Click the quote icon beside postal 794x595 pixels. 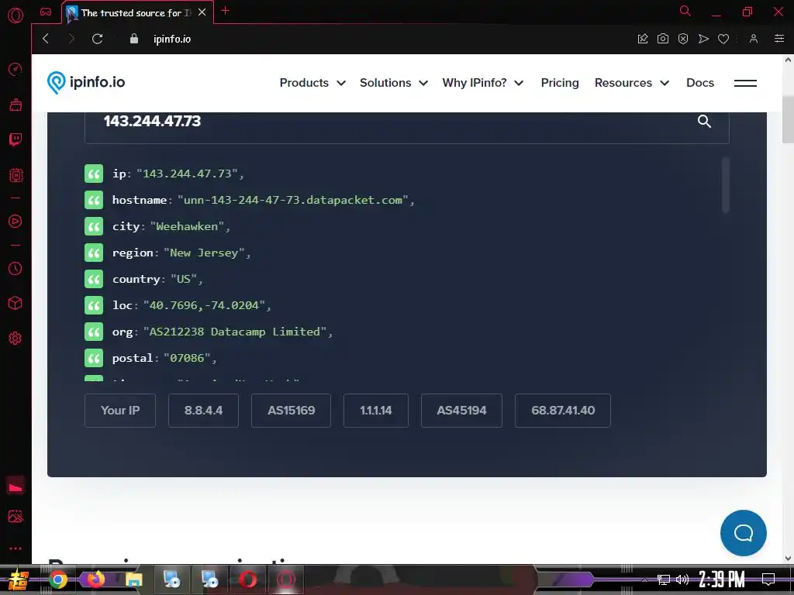(94, 358)
